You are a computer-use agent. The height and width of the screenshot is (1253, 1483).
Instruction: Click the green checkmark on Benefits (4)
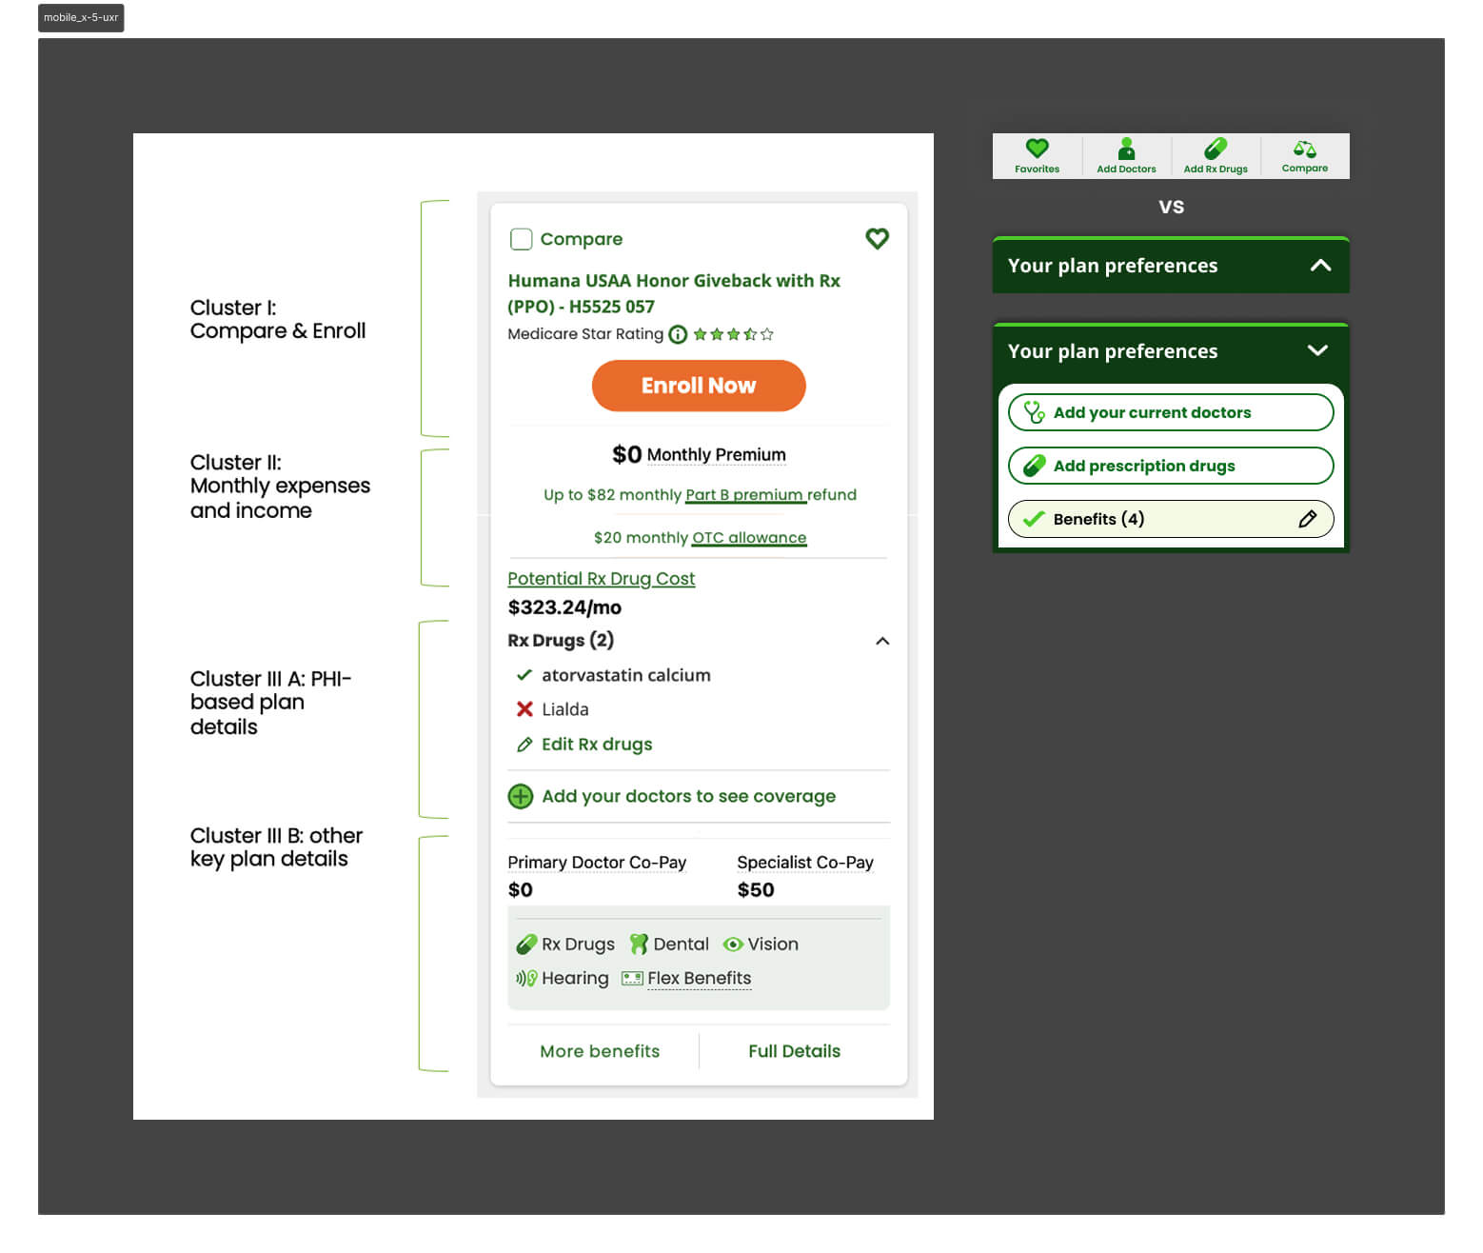pos(1034,519)
